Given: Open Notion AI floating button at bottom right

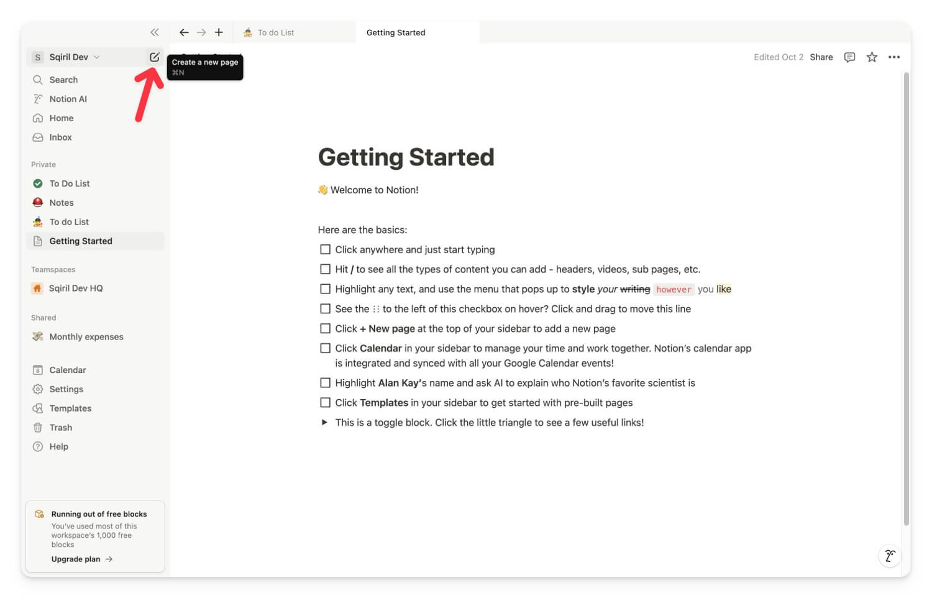Looking at the screenshot, I should [x=890, y=556].
